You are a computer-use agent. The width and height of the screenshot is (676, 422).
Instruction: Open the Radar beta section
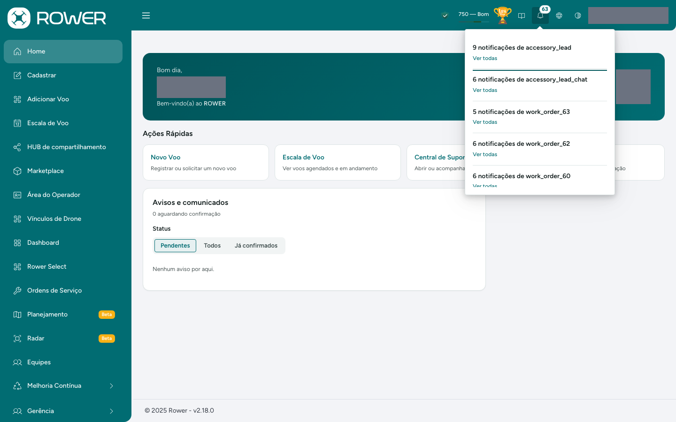(x=63, y=339)
